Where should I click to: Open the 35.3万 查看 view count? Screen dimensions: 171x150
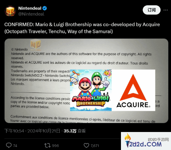pyautogui.click(x=75, y=131)
